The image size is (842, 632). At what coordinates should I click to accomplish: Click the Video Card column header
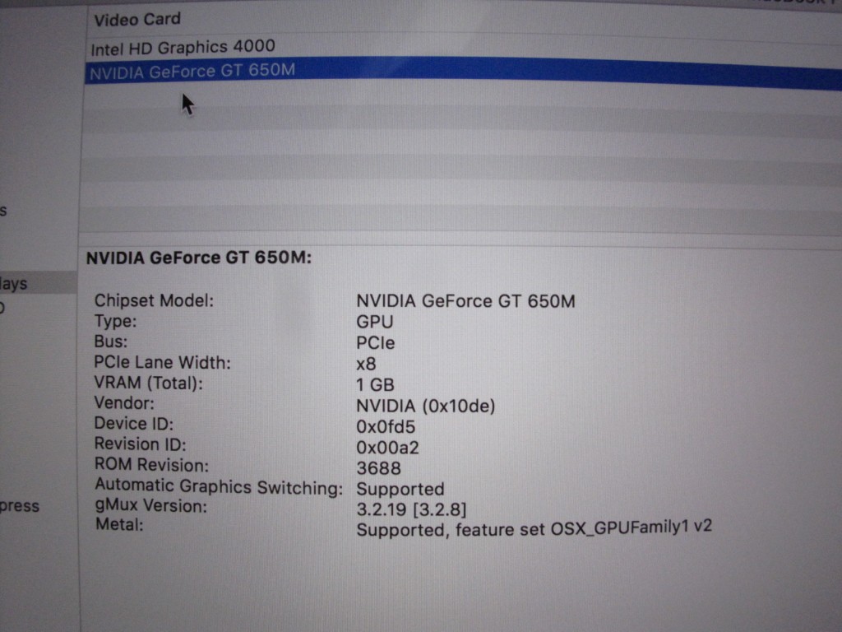pos(137,20)
